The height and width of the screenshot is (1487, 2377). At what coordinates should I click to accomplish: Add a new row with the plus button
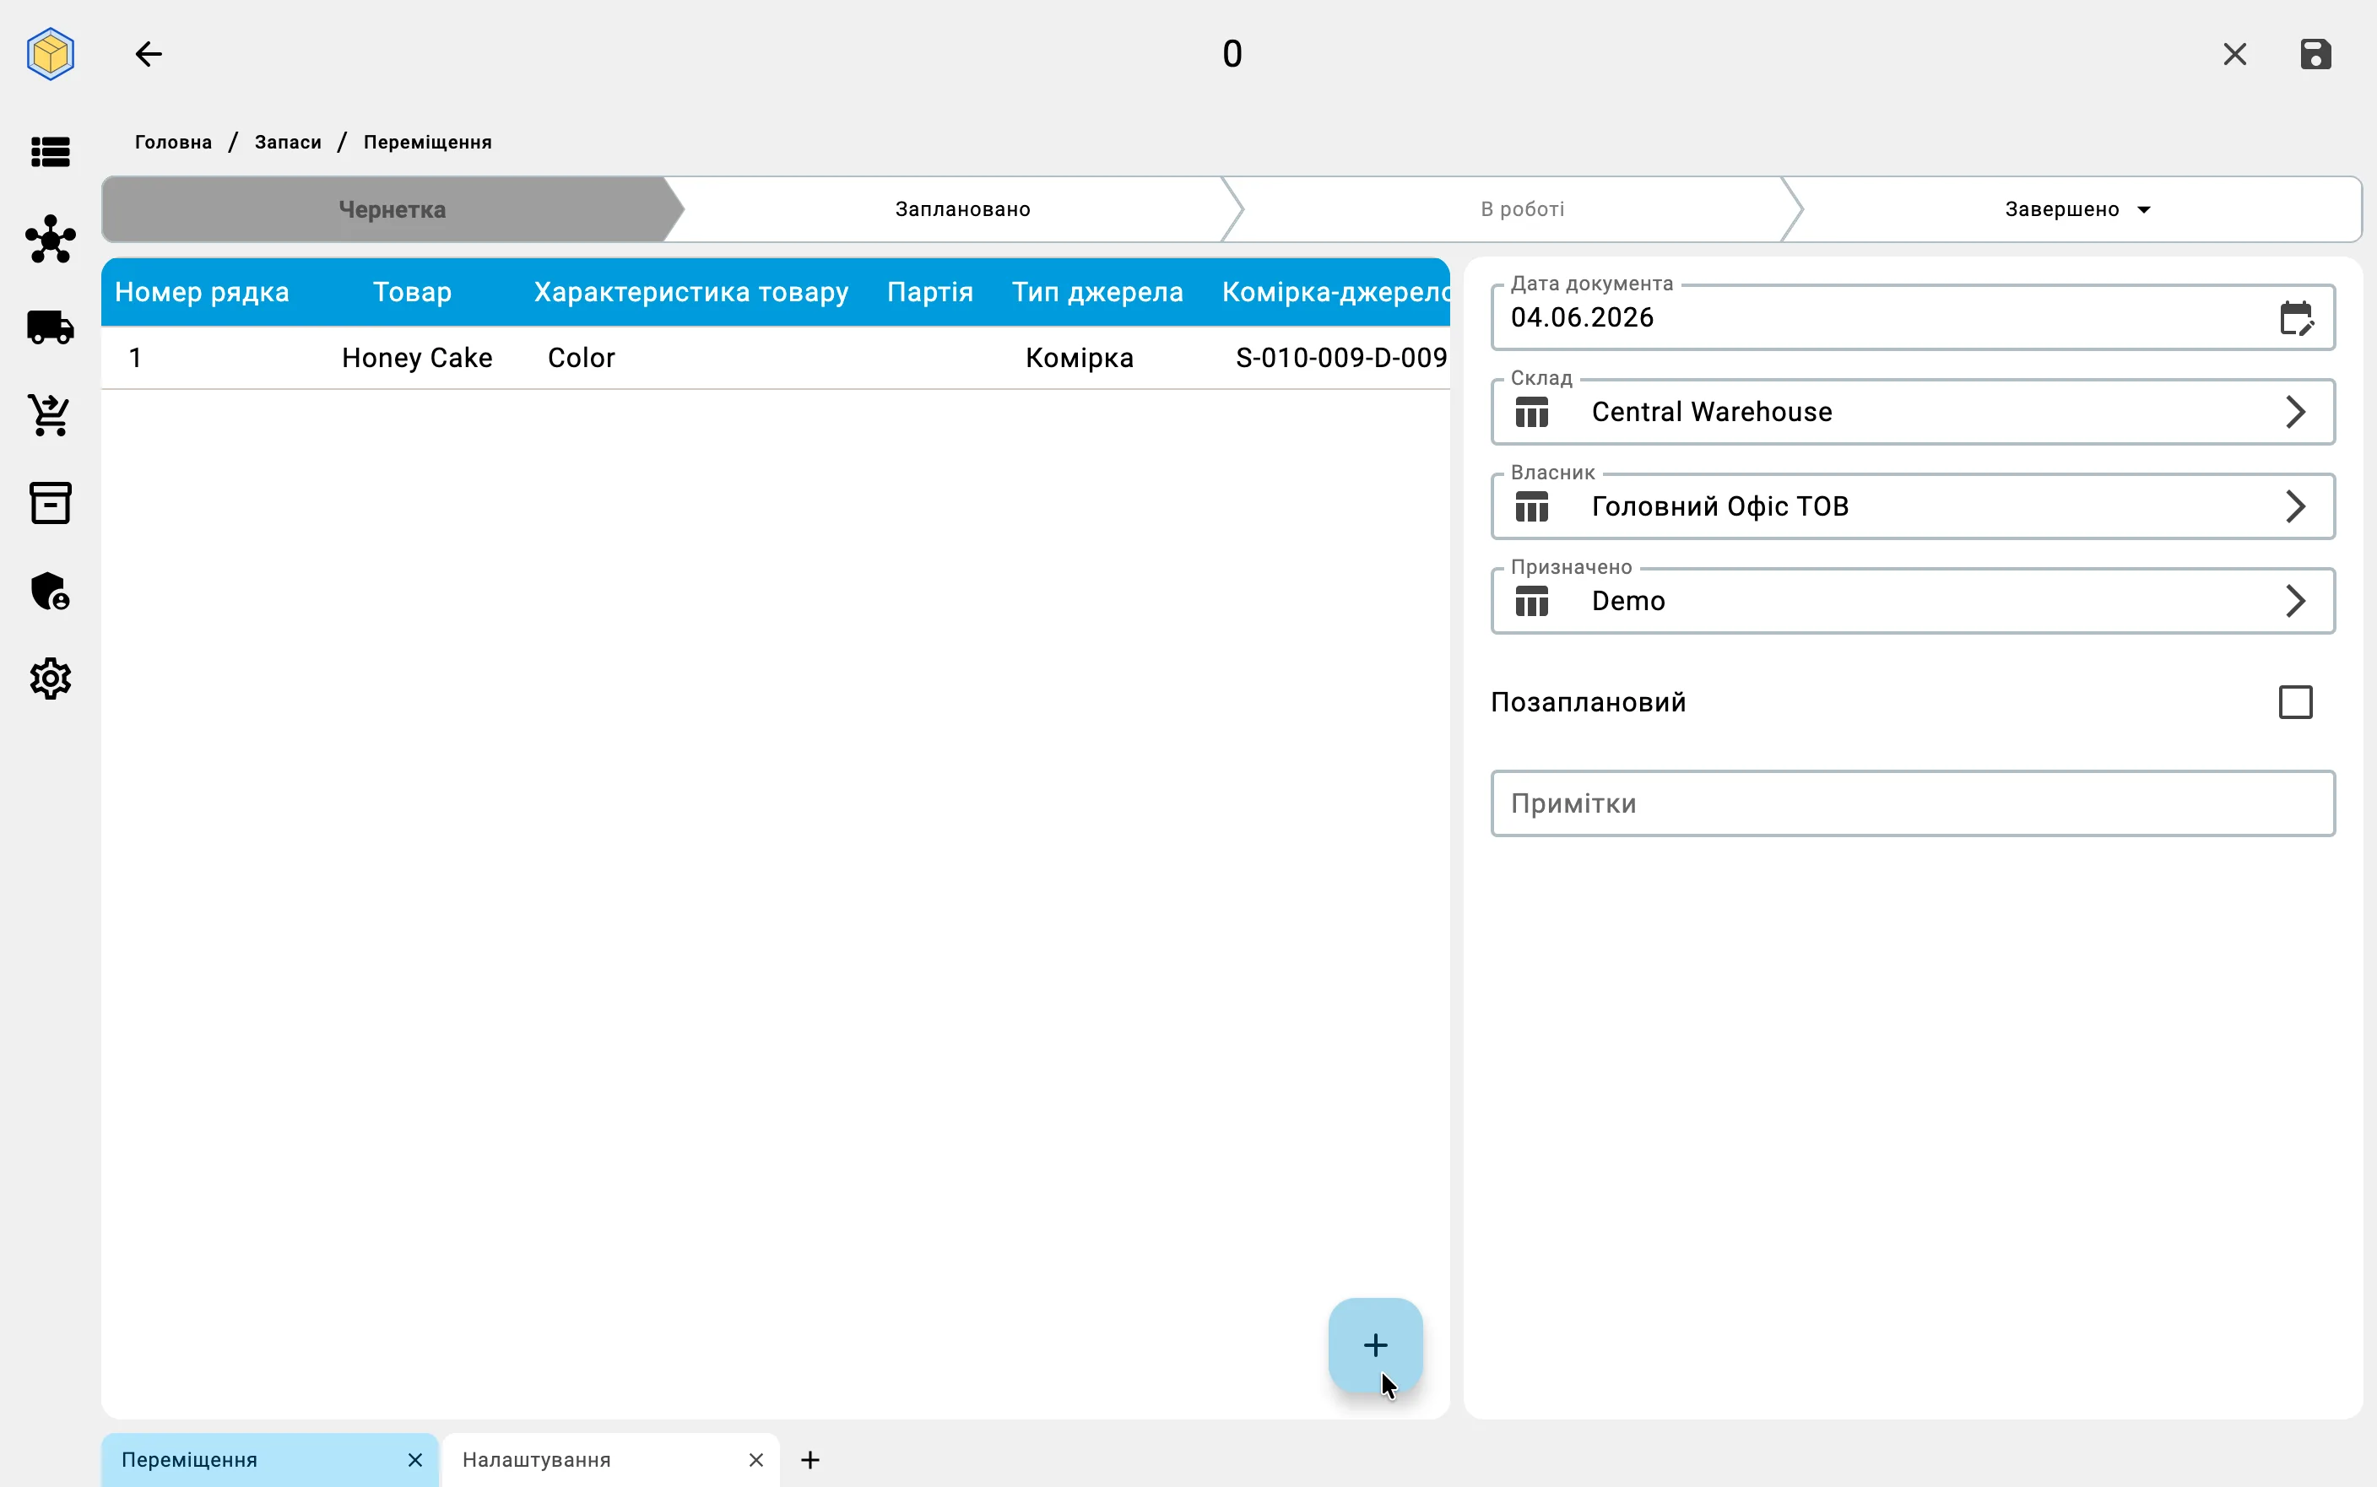(1375, 1344)
